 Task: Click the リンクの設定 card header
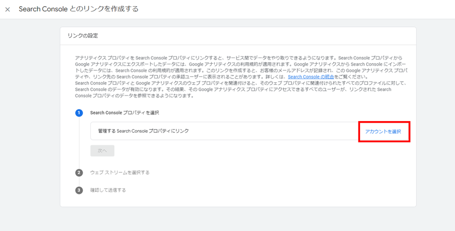(x=238, y=36)
